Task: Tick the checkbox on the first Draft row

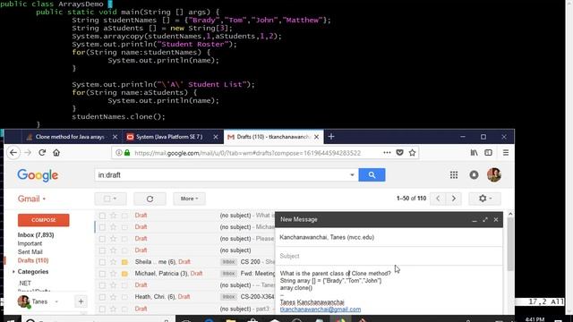Action: tap(102, 216)
